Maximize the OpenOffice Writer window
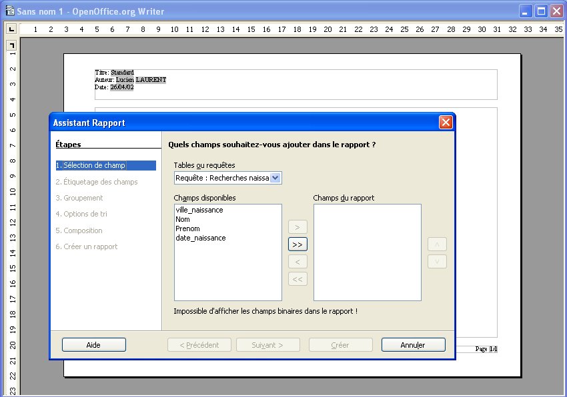Screen dimensions: 567x397 tap(541, 11)
